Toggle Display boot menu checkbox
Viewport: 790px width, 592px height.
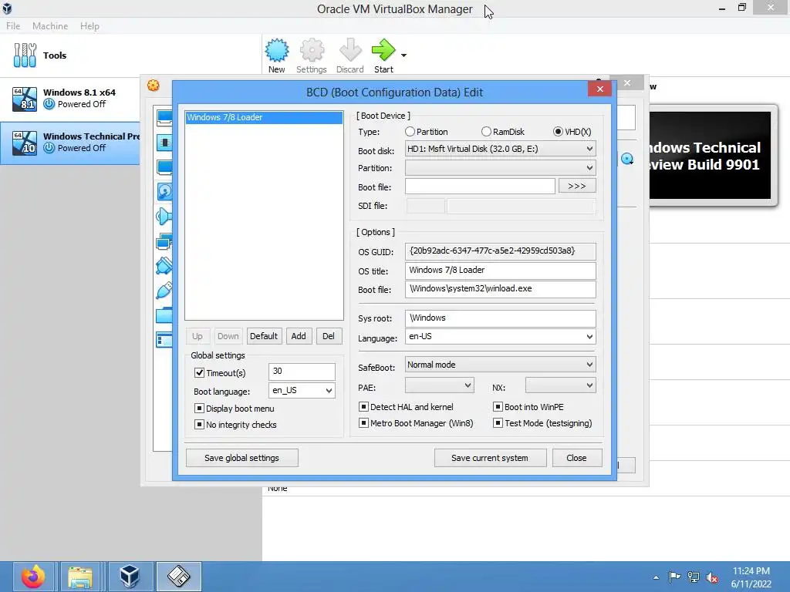pos(200,409)
